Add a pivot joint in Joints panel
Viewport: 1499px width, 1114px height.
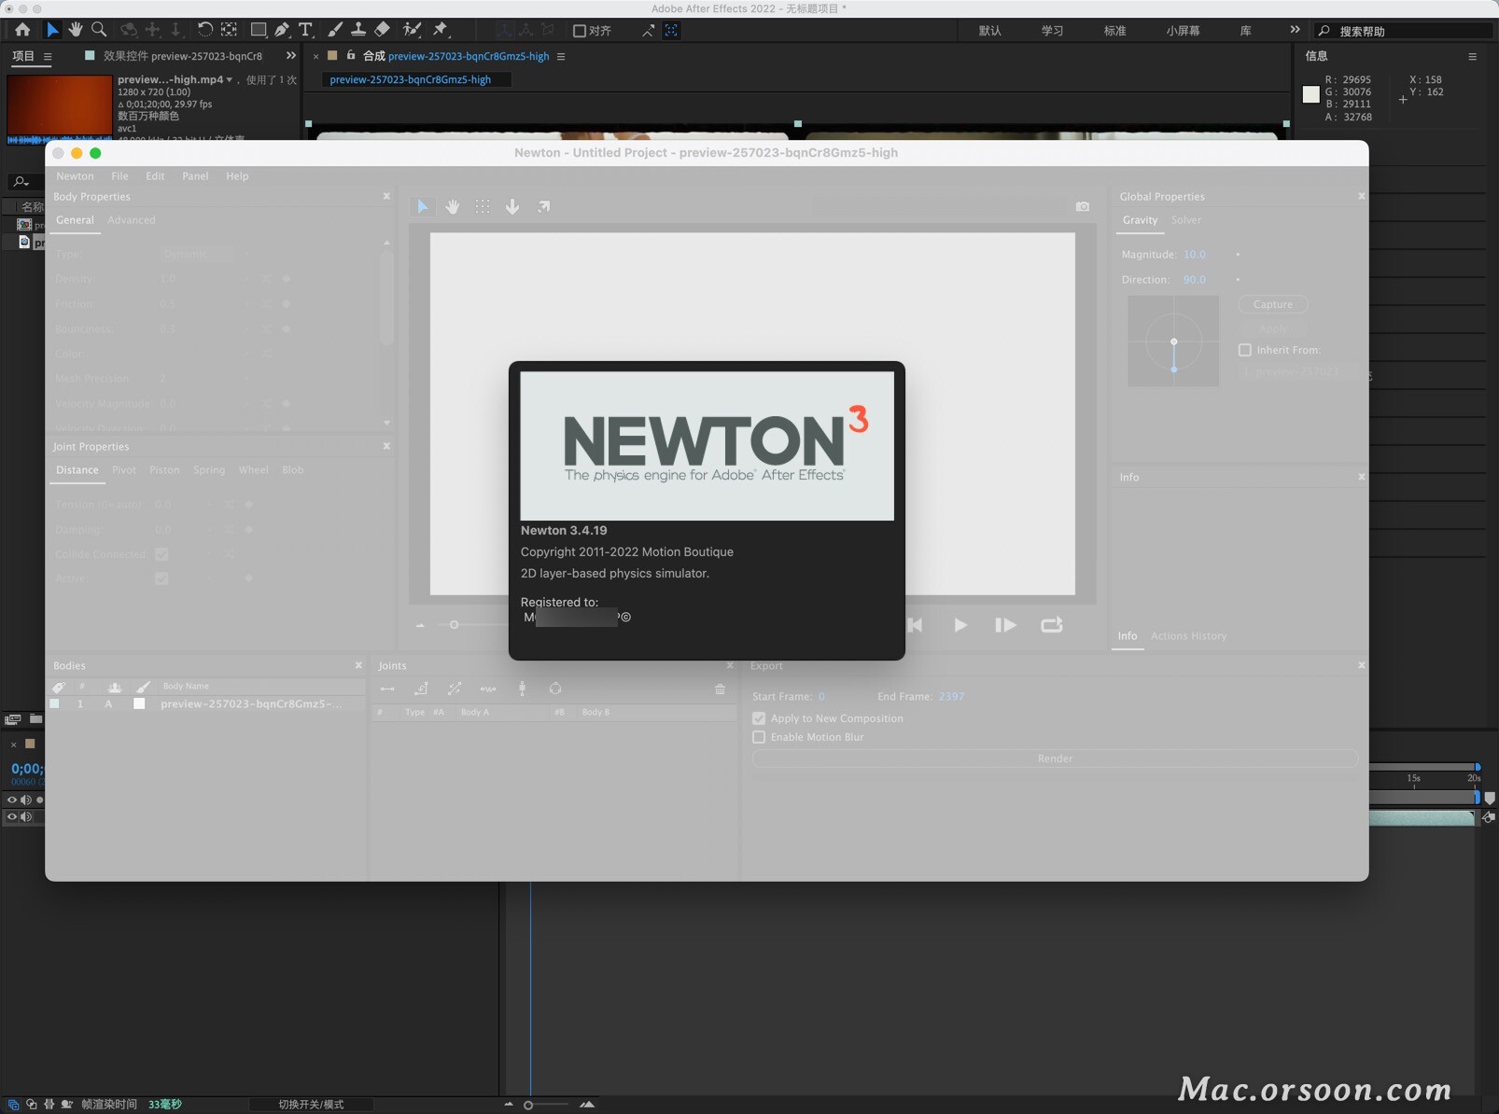[421, 689]
